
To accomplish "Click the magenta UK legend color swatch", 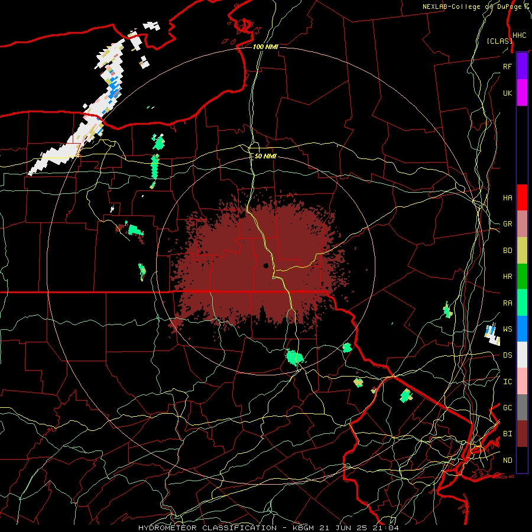I will point(522,93).
